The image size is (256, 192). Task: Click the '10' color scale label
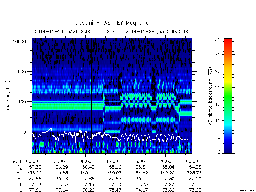(218, 121)
